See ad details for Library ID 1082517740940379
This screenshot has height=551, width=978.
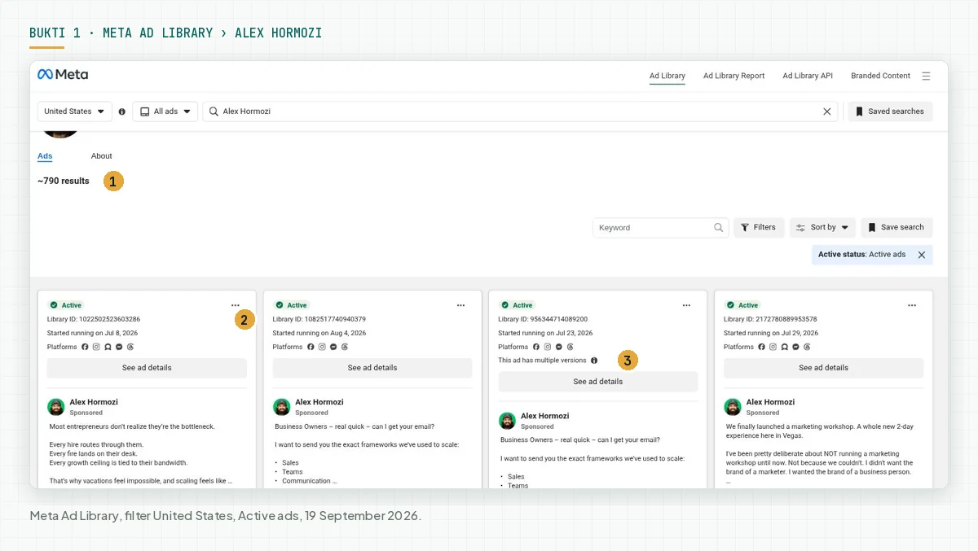[x=372, y=368]
